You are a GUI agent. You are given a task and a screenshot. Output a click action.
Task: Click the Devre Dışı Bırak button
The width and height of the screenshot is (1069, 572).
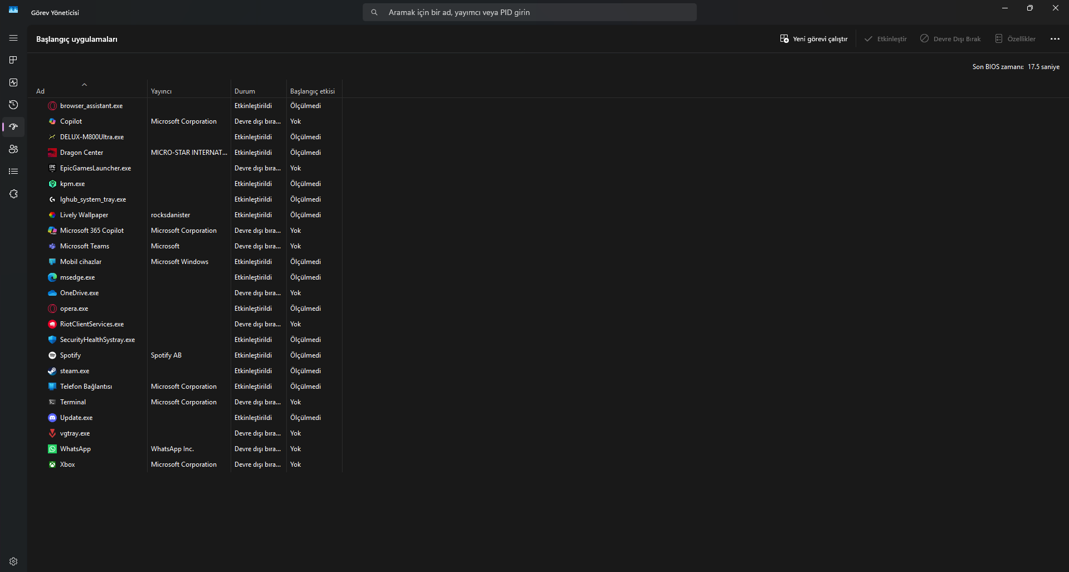coord(950,39)
